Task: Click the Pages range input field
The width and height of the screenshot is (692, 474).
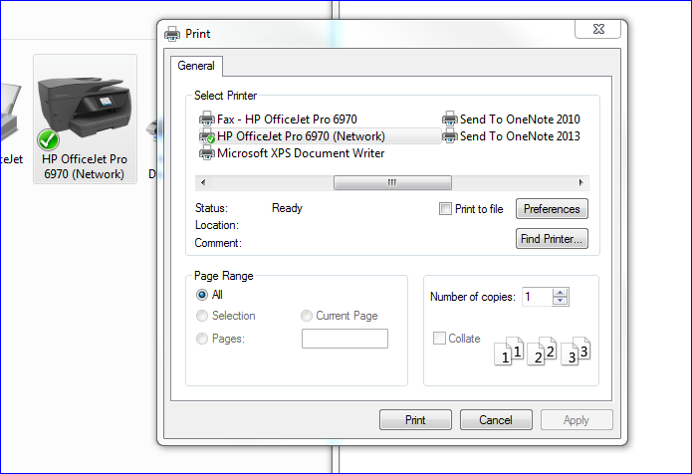Action: tap(345, 339)
